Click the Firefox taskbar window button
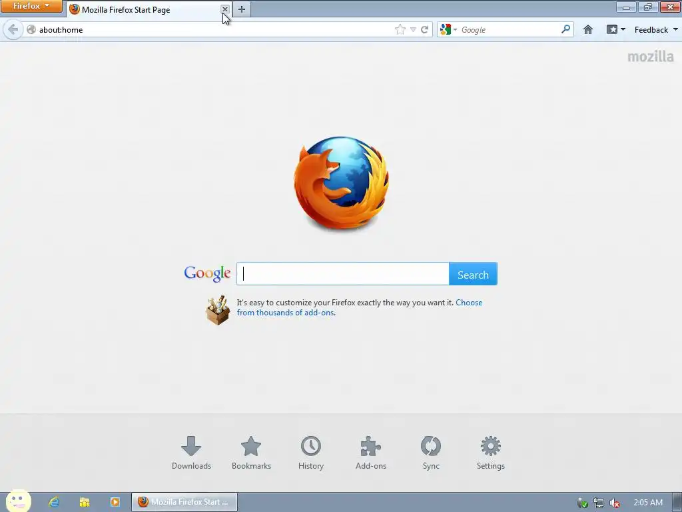 click(184, 502)
